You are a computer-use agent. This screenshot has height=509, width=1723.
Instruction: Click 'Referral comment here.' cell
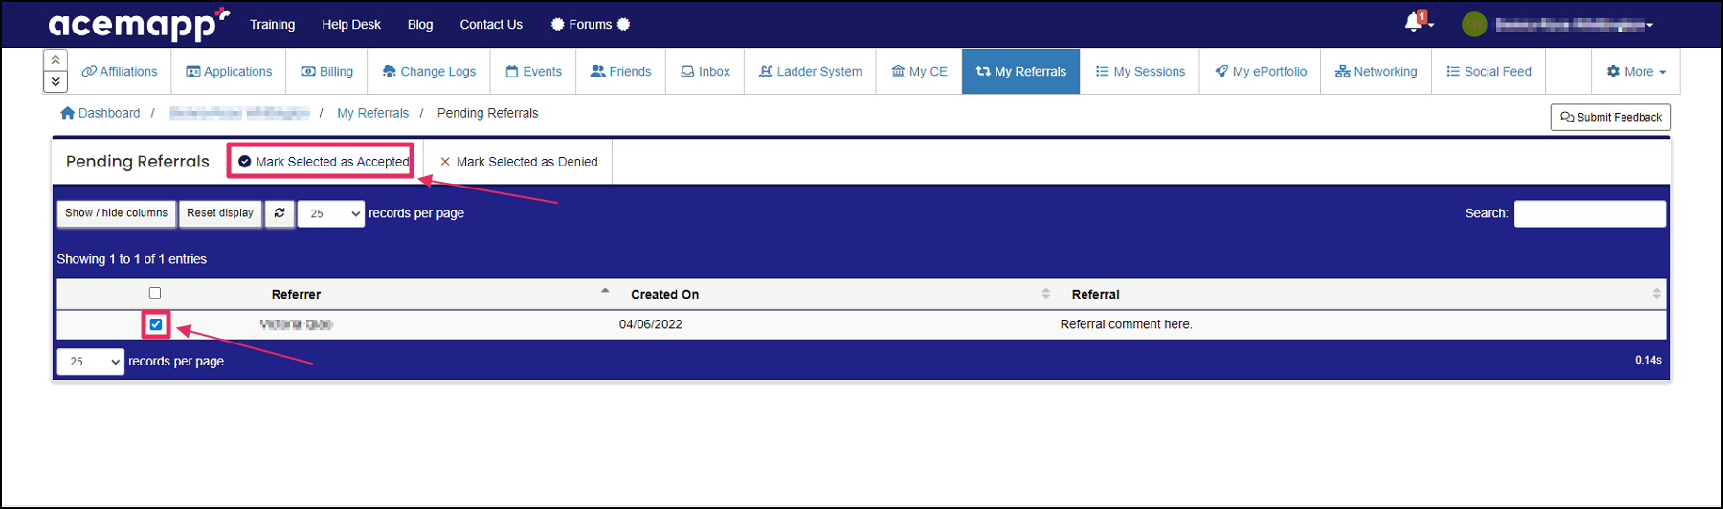[x=1126, y=324]
